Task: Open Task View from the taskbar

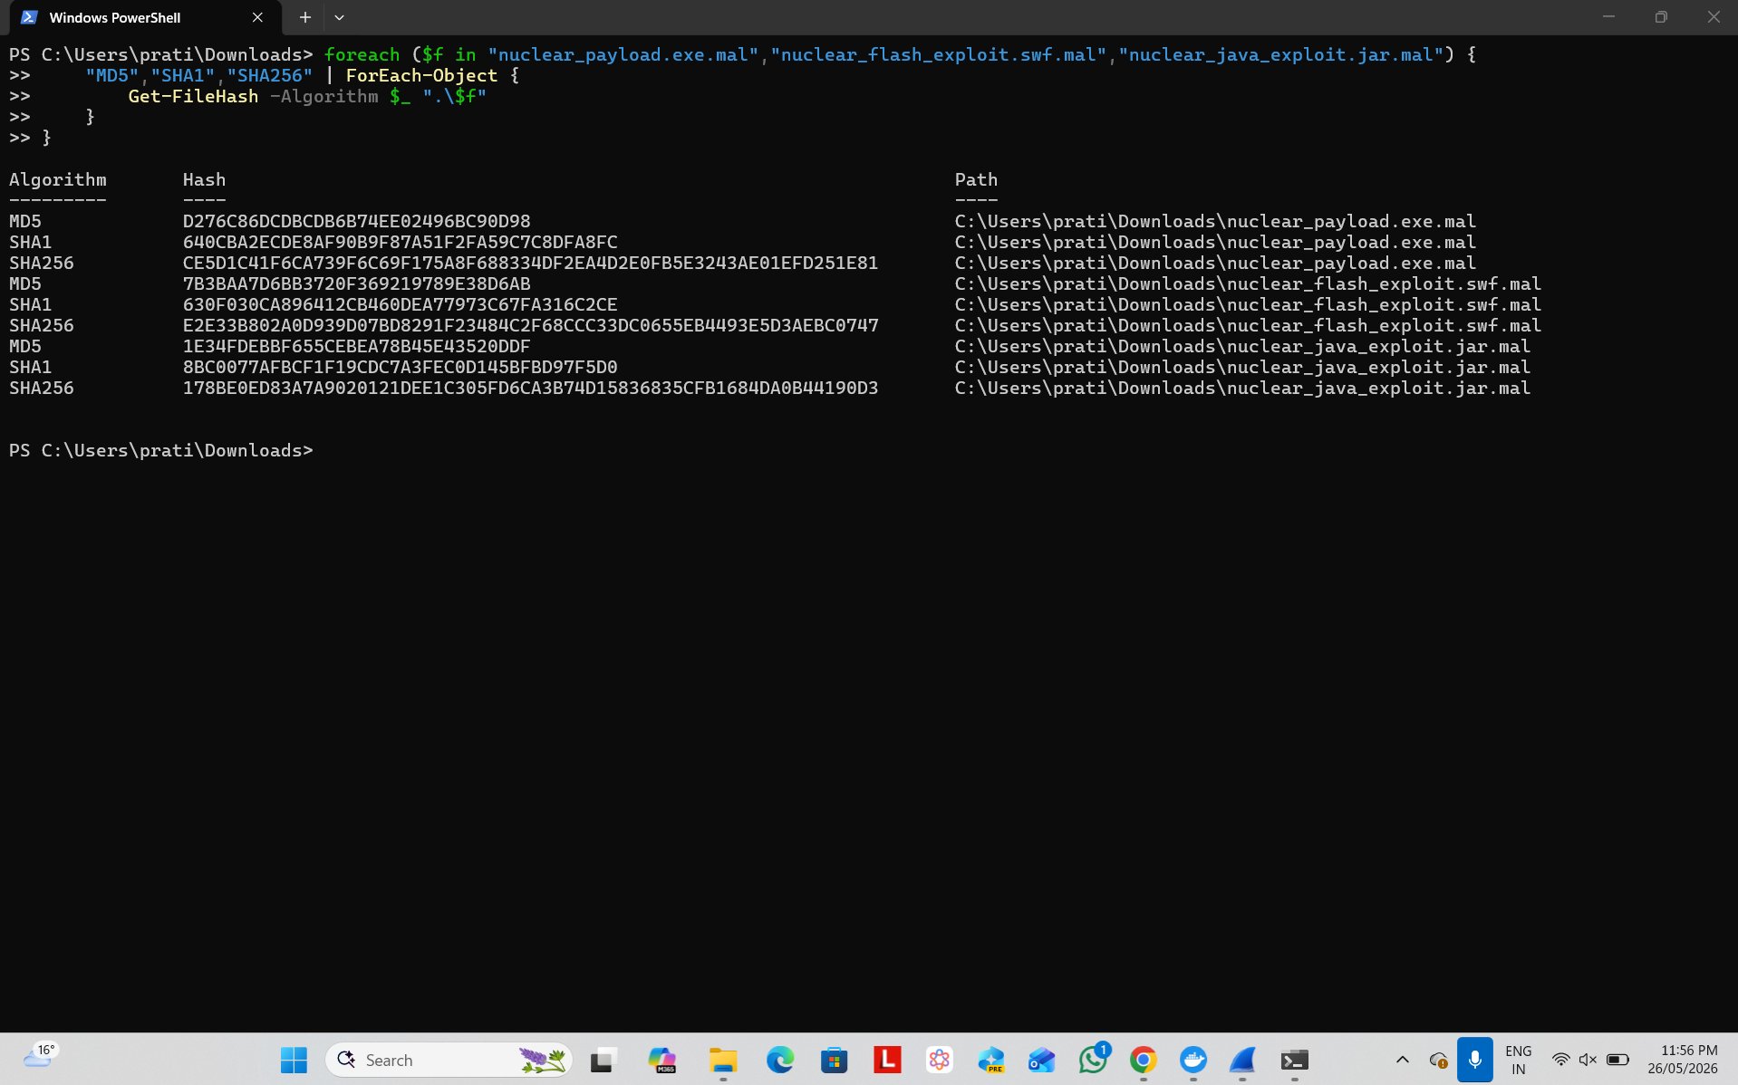Action: [x=603, y=1060]
